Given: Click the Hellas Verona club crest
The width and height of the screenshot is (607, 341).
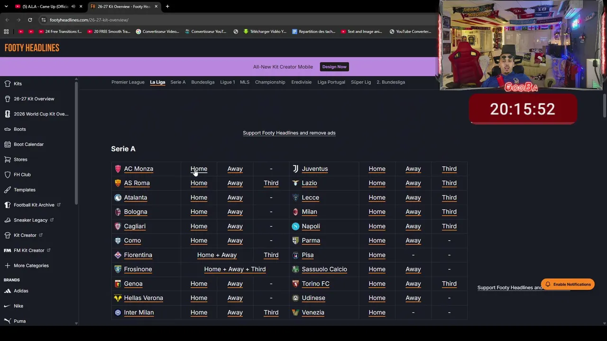Looking at the screenshot, I should pyautogui.click(x=118, y=298).
